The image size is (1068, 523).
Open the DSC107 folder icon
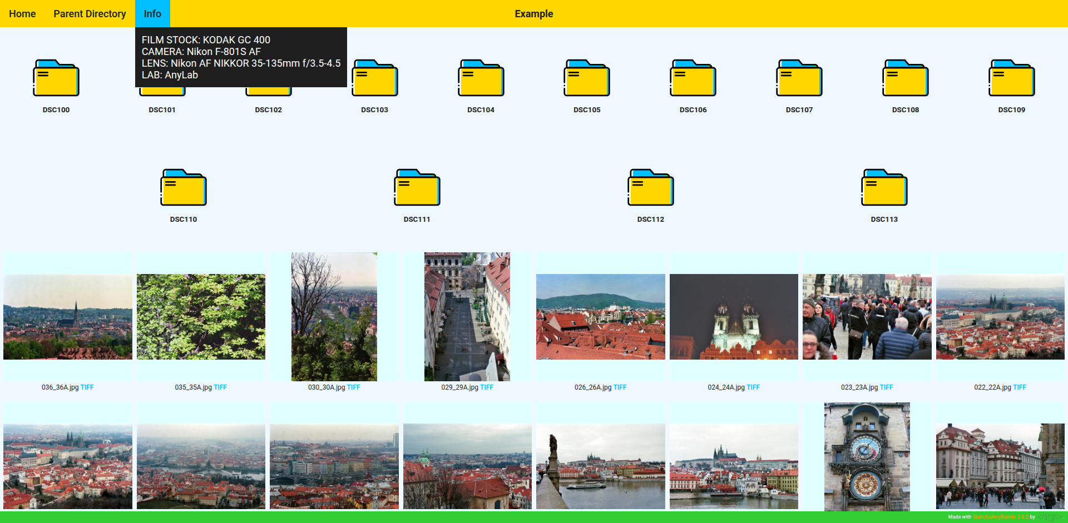799,78
